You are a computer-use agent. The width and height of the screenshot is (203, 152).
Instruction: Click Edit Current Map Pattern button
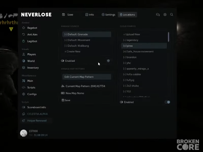coord(86,77)
